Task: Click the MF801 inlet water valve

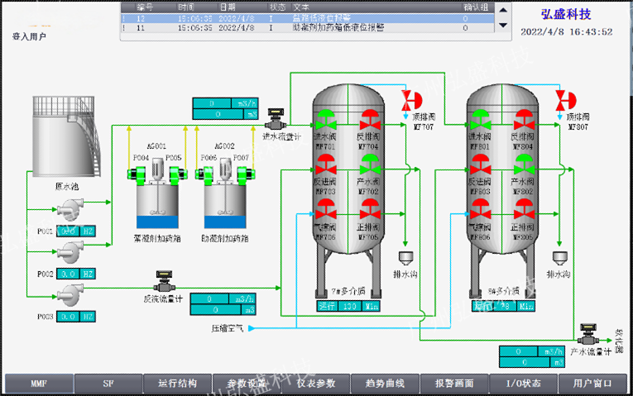Action: [x=481, y=119]
